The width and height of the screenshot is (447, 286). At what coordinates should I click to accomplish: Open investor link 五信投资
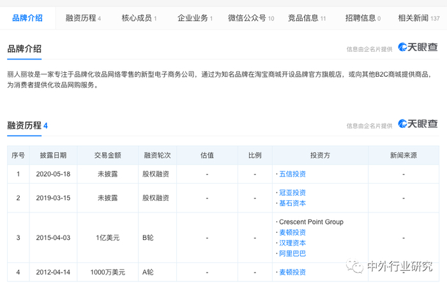[292, 174]
